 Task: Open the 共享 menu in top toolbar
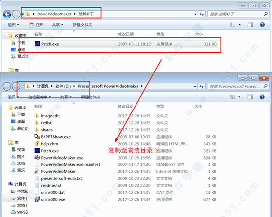[58, 25]
